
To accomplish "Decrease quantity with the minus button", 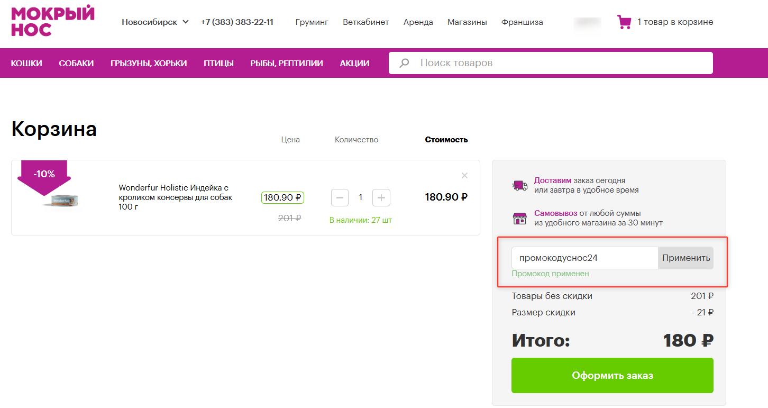I will [340, 197].
